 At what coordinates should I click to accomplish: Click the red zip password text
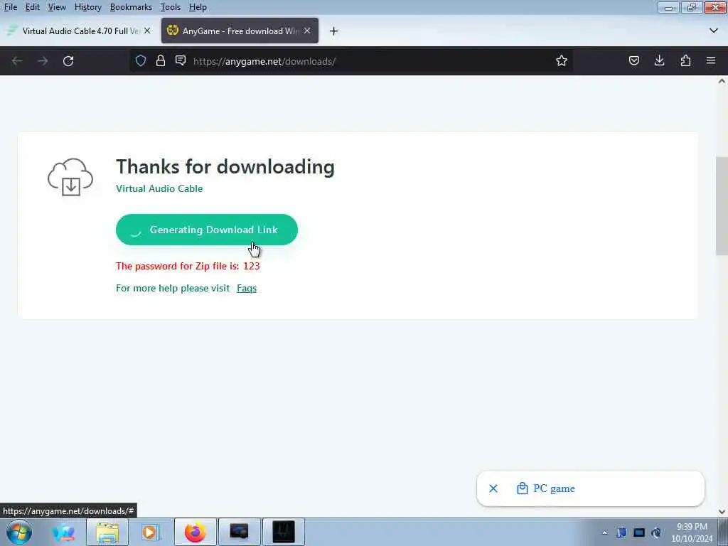[188, 266]
